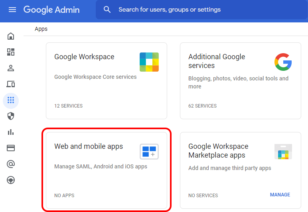Open Dashboard icon in sidebar
Screen dimensions: 308x212
pos(11,52)
